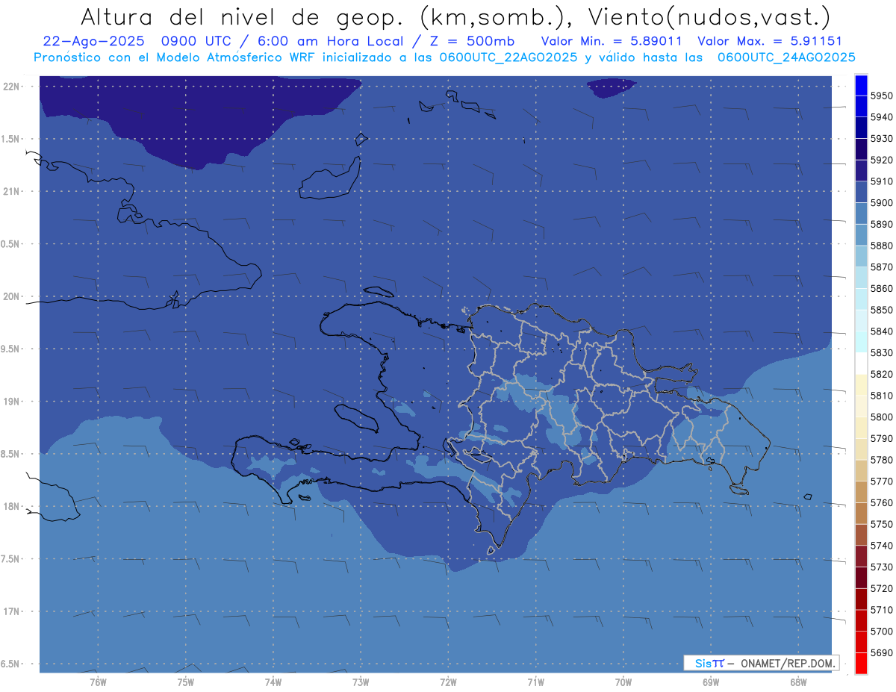Select the '71W' longitude label
The height and width of the screenshot is (692, 896).
tap(535, 682)
